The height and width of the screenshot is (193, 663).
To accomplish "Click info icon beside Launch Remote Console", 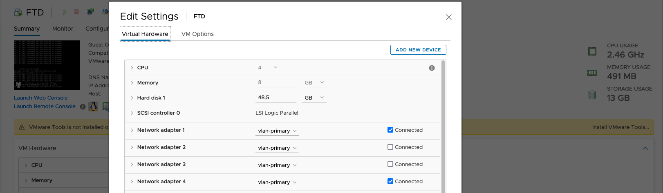I will click(x=83, y=107).
